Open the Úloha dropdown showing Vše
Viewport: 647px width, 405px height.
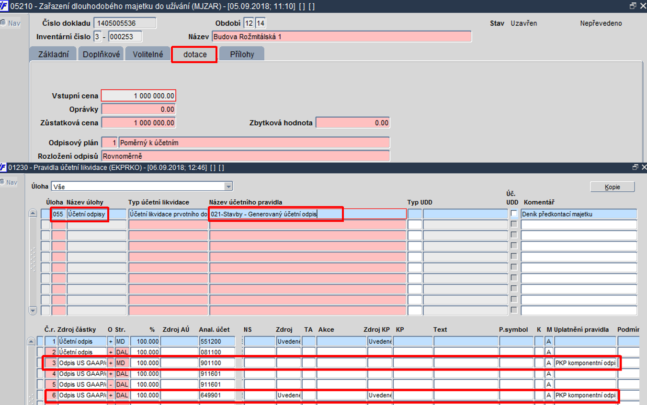point(228,186)
